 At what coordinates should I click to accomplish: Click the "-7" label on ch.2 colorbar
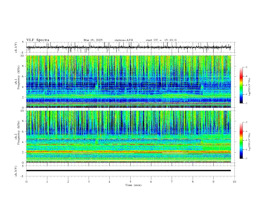click(x=246, y=159)
